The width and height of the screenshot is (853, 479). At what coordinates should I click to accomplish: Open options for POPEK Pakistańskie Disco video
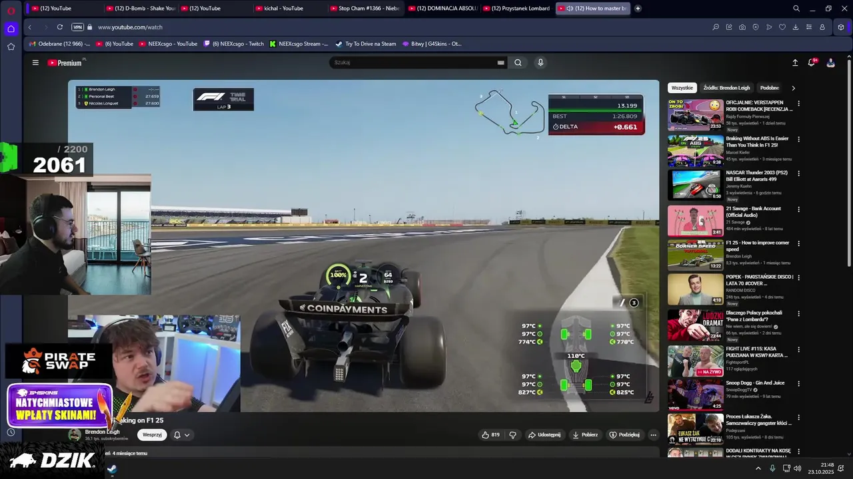pos(798,278)
